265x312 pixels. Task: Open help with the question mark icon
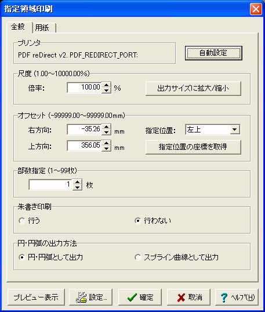pos(237,297)
